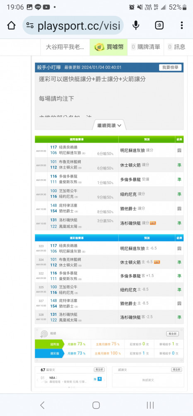Viewport: 193px width, 416px height.
Task: Click game number 323 in 運彩盤 table
Action: (41, 246)
